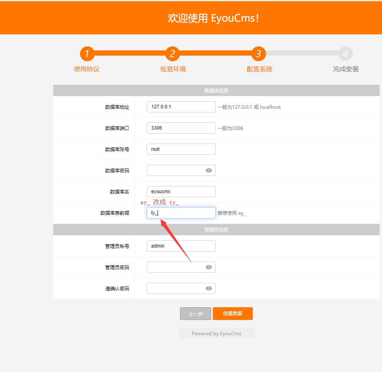382x372 pixels.
Task: Click the 数据库地址 label
Action: pyautogui.click(x=117, y=107)
